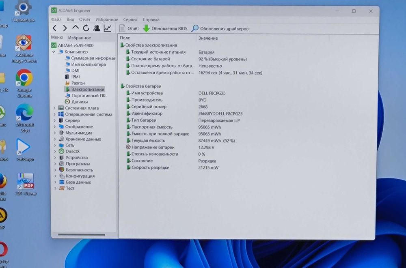The width and height of the screenshot is (406, 268).
Task: Expand the Системная плата node
Action: [55, 108]
